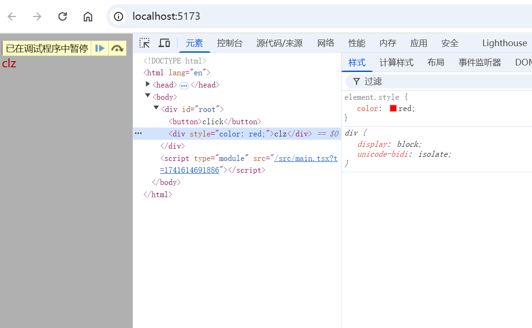The image size is (532, 328).
Task: Open the 网络 panel tab
Action: (x=326, y=43)
